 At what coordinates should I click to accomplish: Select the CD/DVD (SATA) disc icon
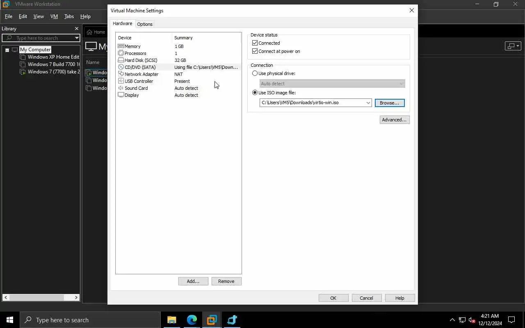[121, 67]
